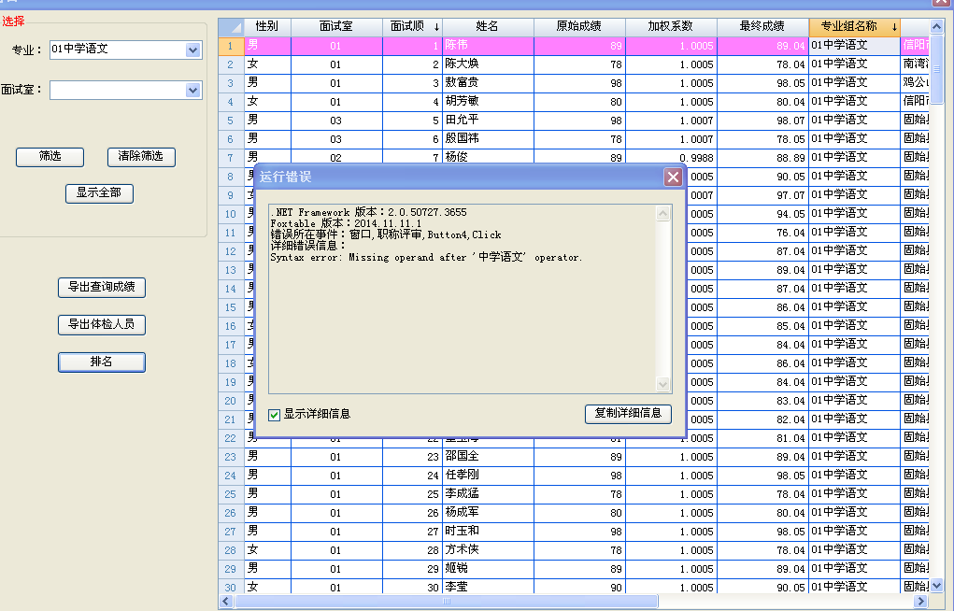Click the name cell 陈大焕
The width and height of the screenshot is (954, 611).
[x=488, y=64]
